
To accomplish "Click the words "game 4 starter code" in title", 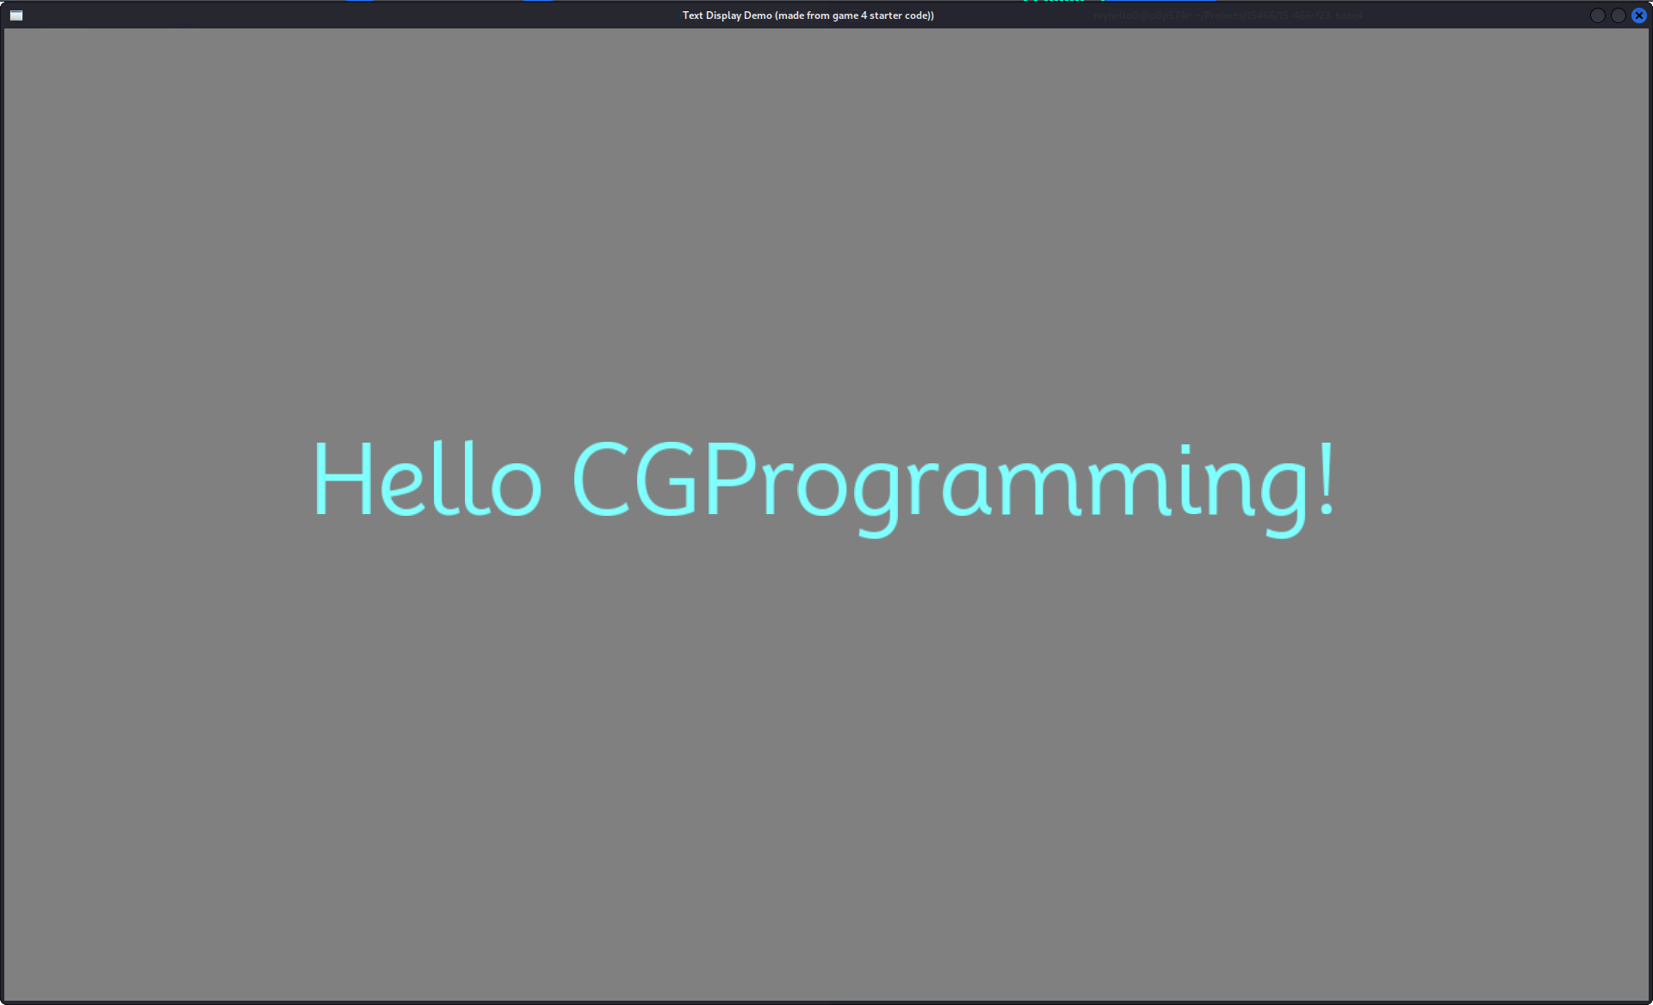I will 881,16.
